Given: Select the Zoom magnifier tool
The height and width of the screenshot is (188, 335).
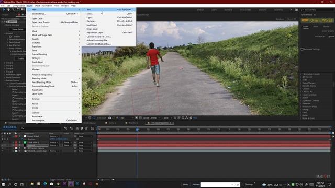Looking at the screenshot, I should click(13, 10).
